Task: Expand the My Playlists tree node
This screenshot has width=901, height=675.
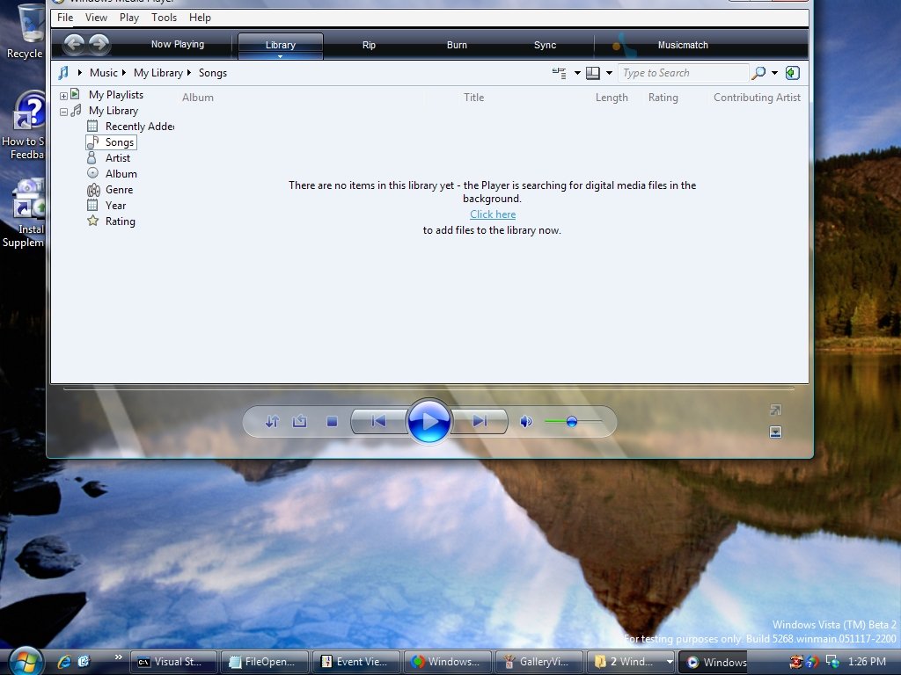Action: pos(63,96)
